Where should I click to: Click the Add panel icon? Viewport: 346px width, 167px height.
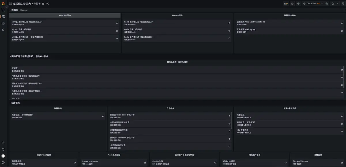286,4
